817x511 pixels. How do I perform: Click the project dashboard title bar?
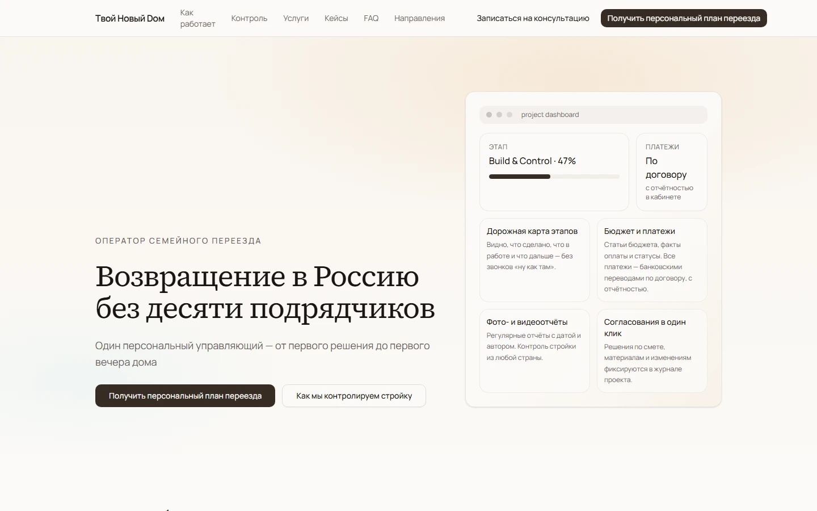click(593, 115)
